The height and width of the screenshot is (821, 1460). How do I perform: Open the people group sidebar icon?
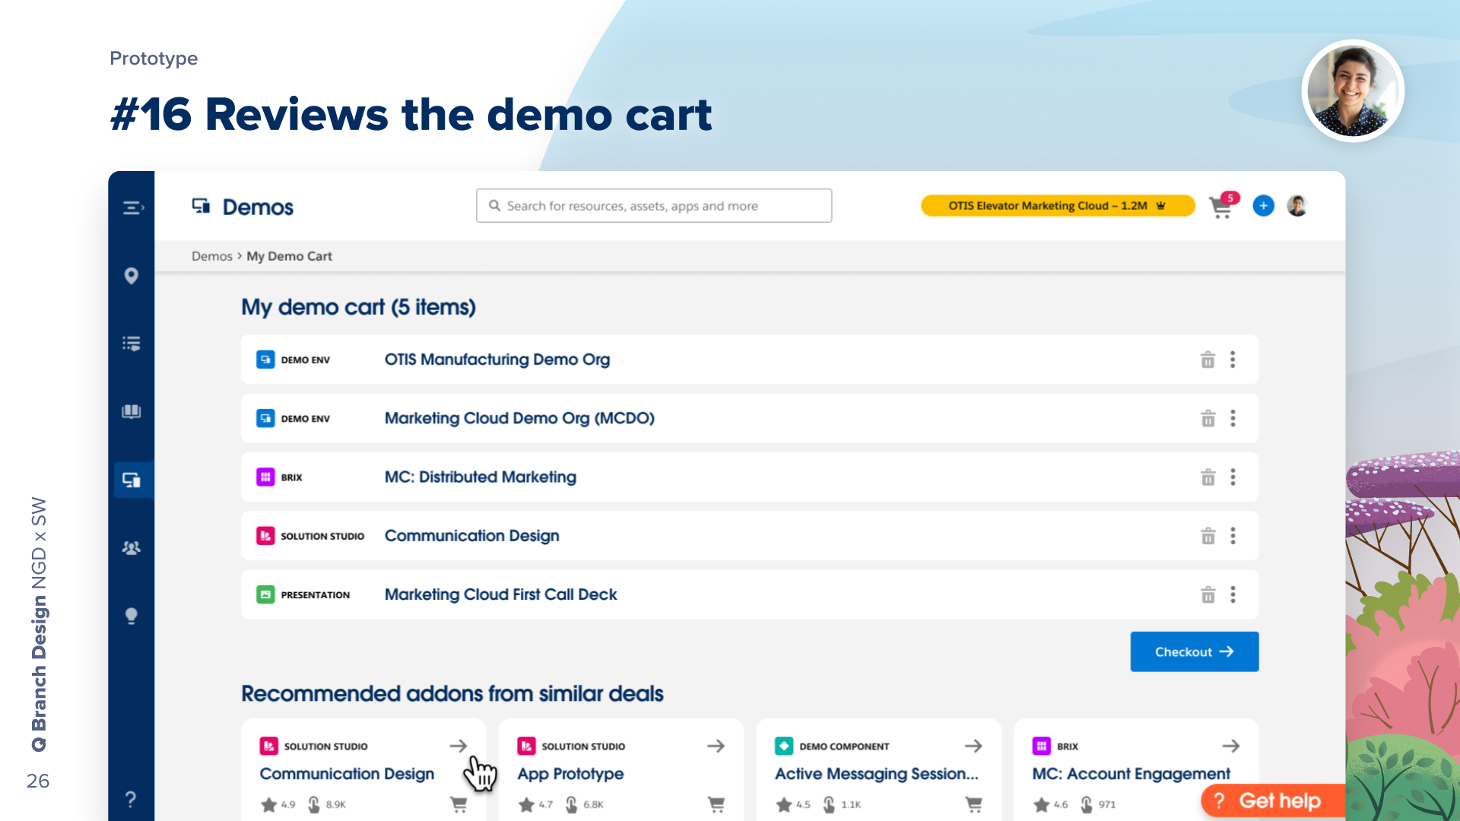pos(132,548)
